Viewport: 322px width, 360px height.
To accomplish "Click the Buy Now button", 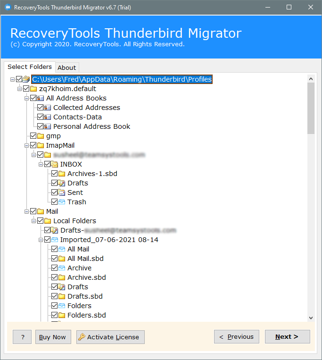I will (53, 337).
